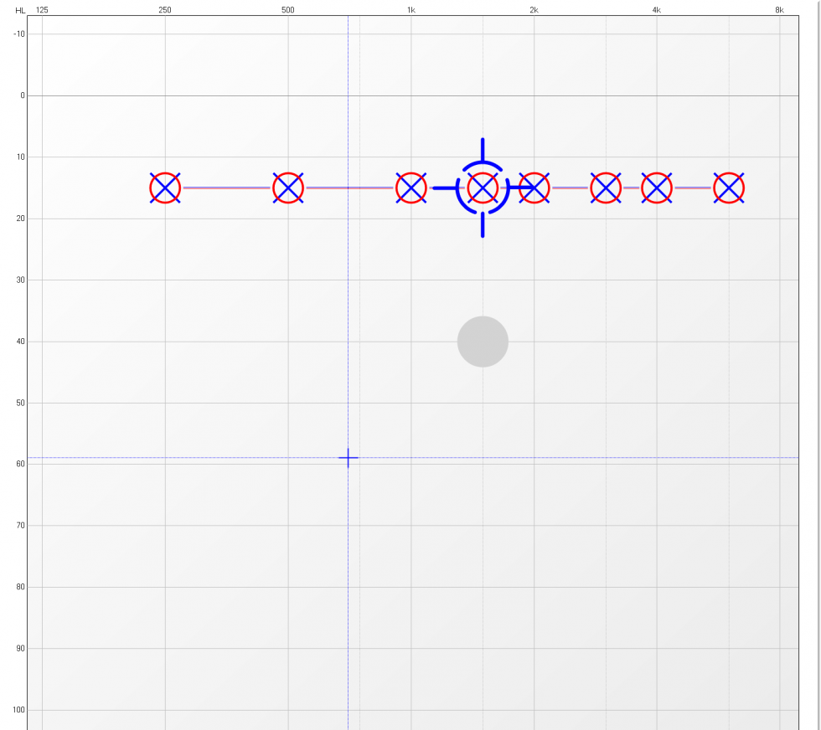Click the 0 dB level label
The height and width of the screenshot is (730, 821).
coord(23,95)
